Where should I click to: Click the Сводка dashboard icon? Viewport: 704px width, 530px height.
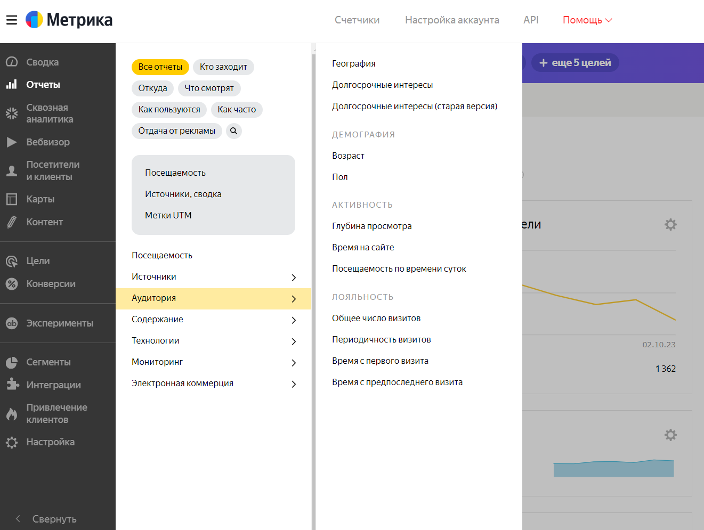12,62
